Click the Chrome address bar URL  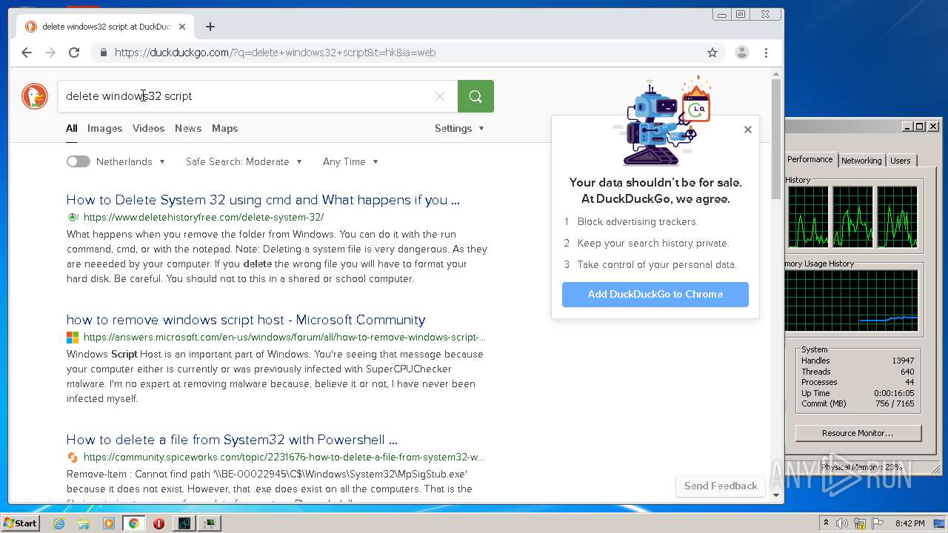pyautogui.click(x=275, y=53)
